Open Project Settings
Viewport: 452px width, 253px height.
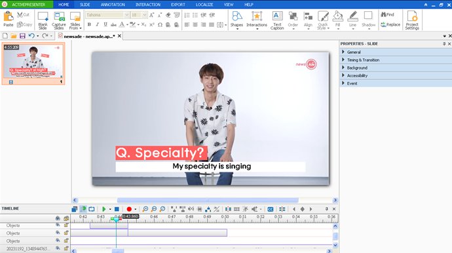click(x=412, y=20)
